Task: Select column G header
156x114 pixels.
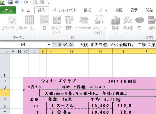Action: point(72,51)
